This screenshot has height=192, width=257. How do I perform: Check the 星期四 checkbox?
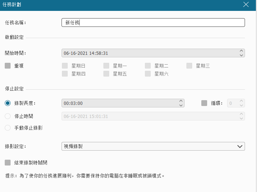point(65,74)
